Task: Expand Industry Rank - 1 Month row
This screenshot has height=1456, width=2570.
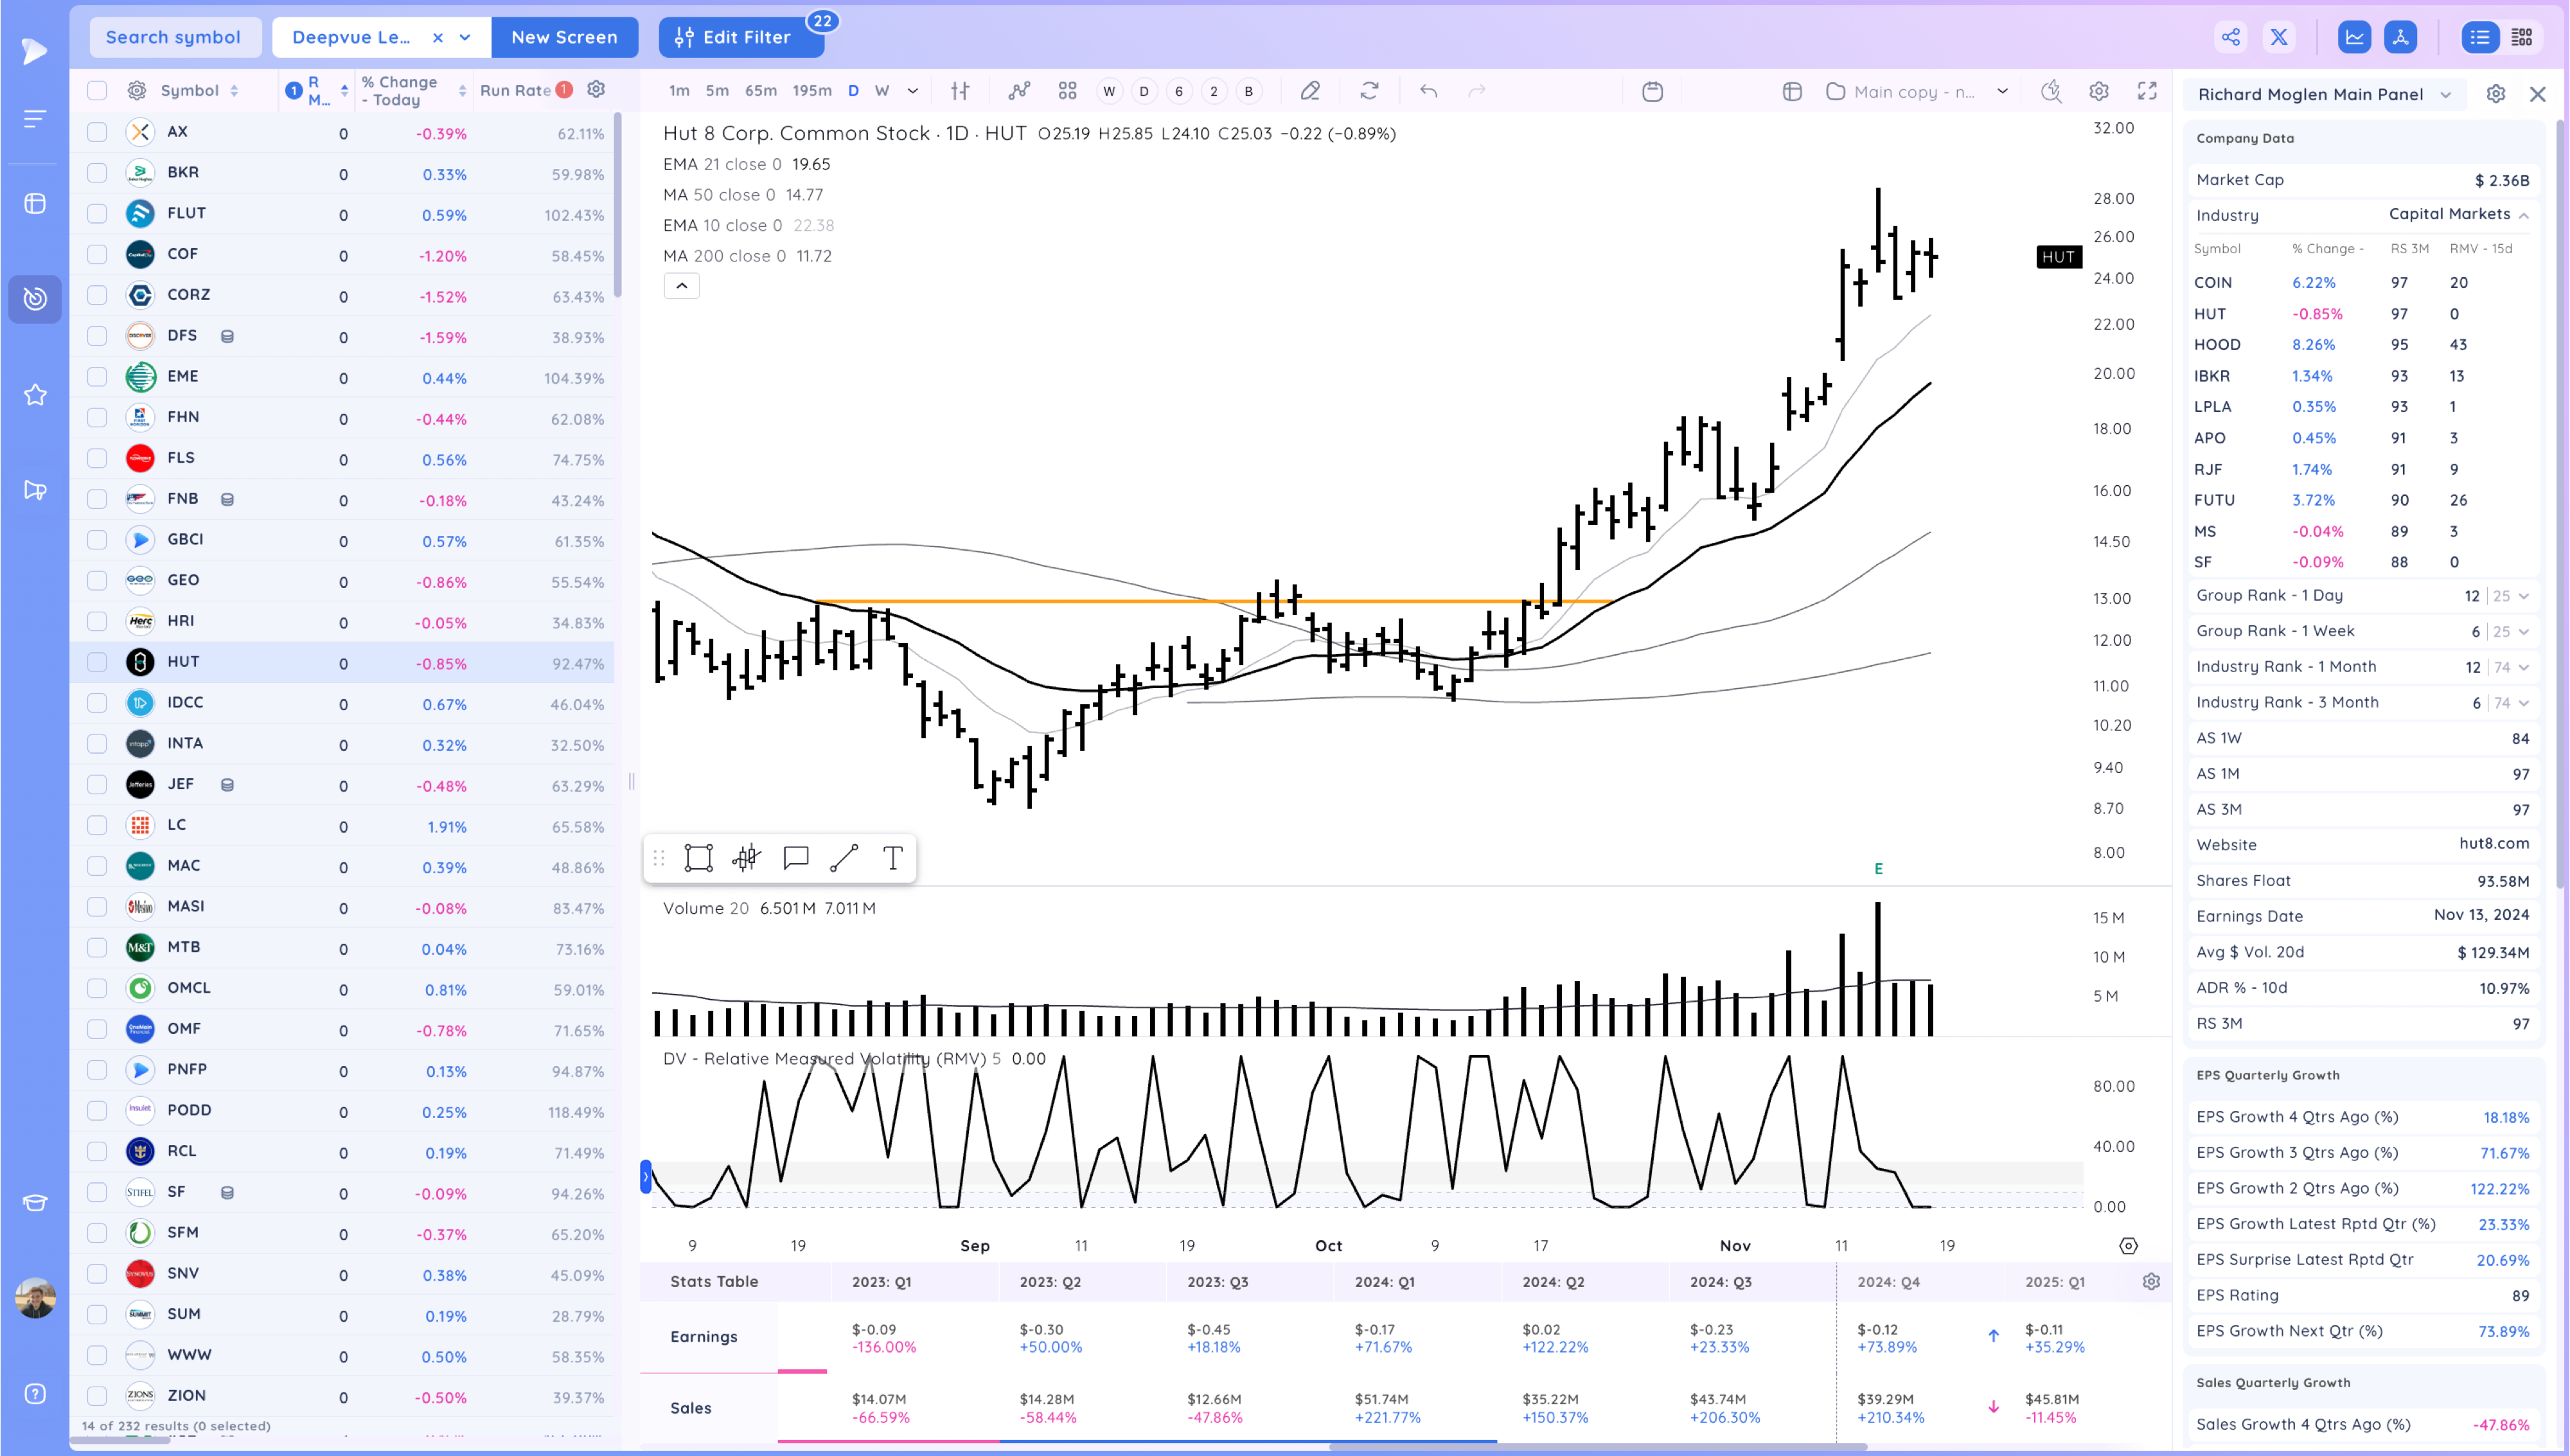Action: tap(2523, 667)
